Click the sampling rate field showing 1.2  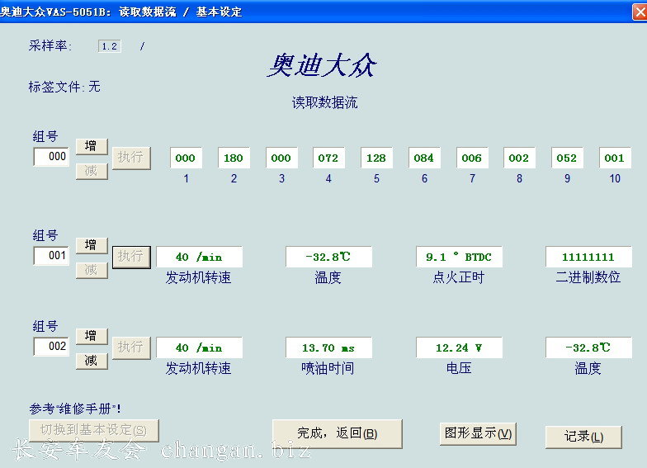109,46
